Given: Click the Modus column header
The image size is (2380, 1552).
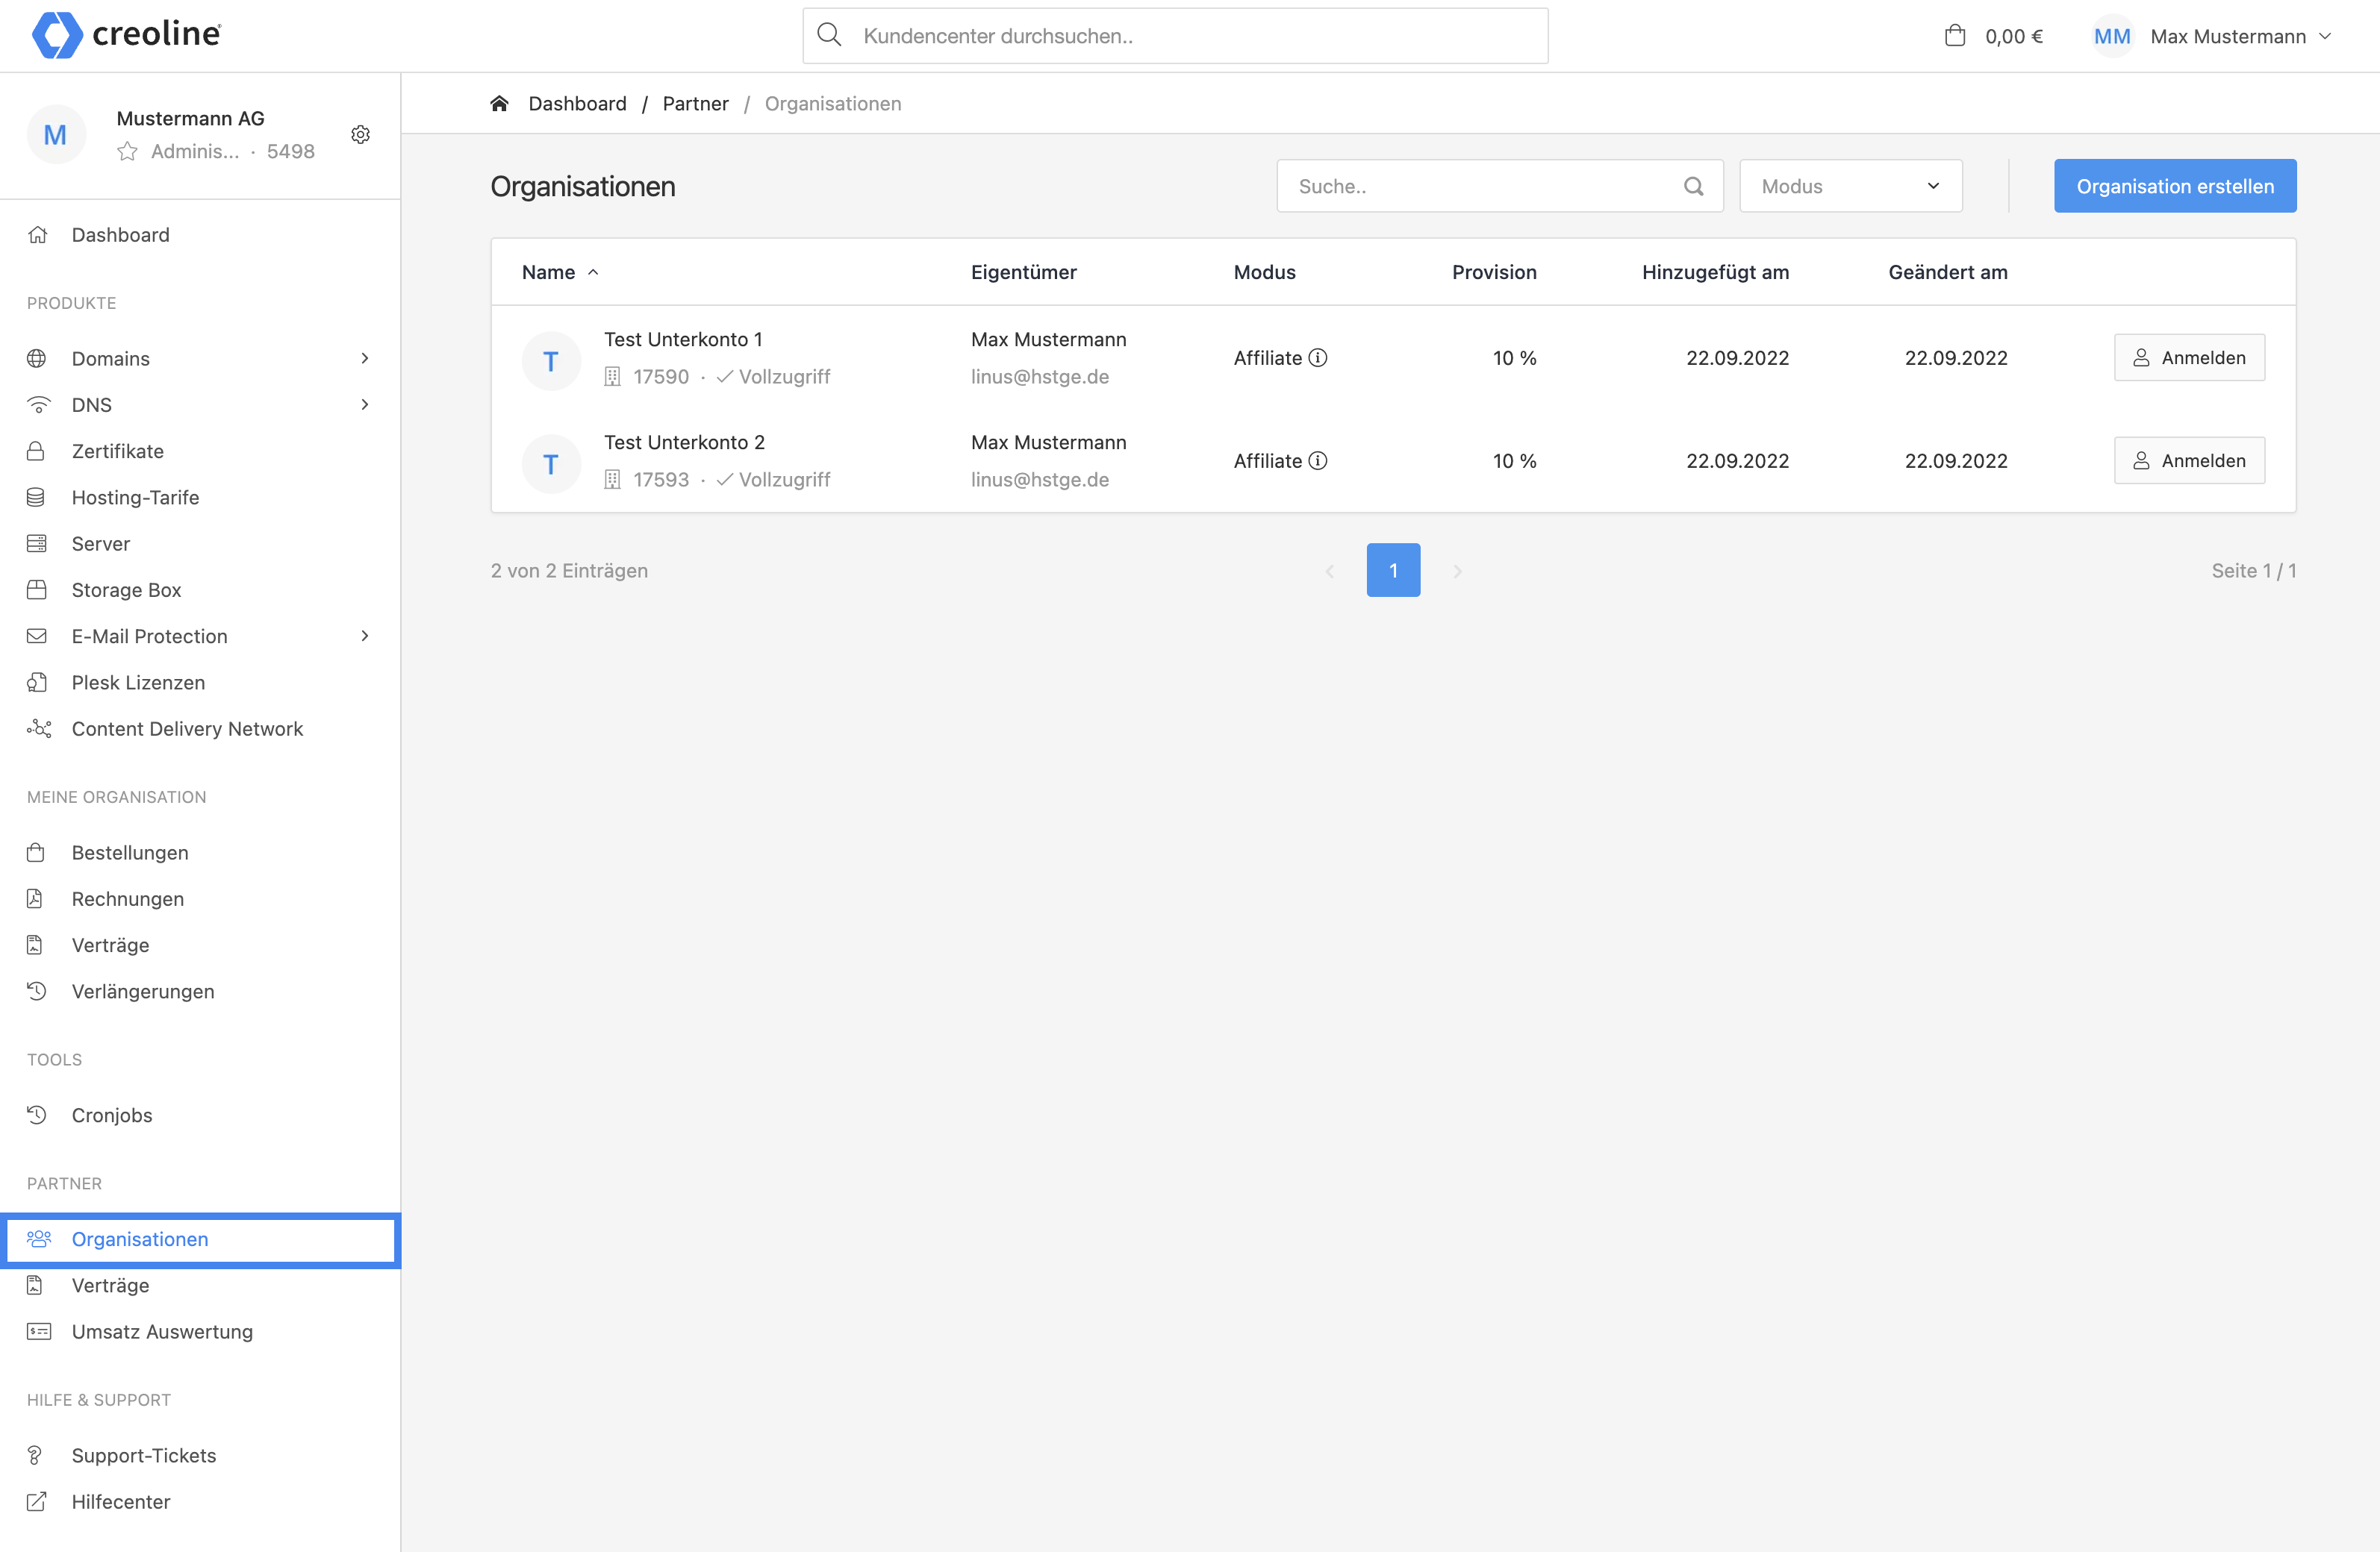Looking at the screenshot, I should pos(1264,272).
